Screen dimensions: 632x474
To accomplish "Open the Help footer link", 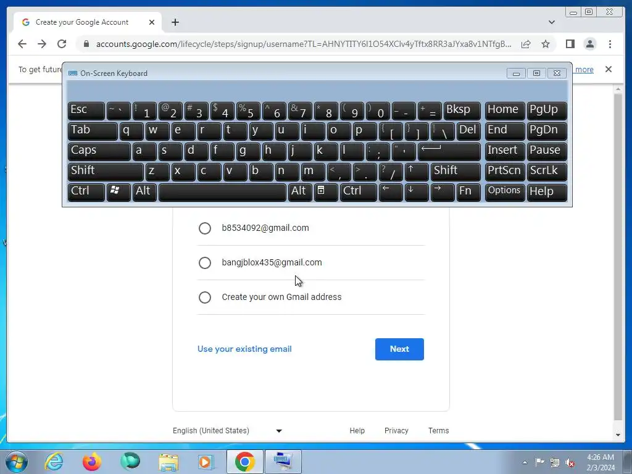I will (357, 430).
